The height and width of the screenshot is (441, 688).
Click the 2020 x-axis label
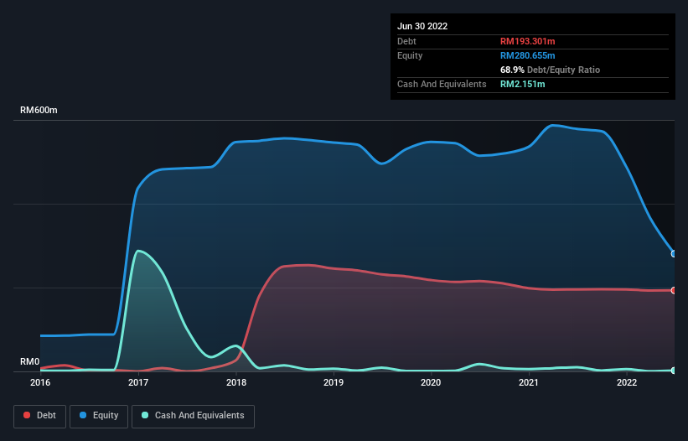click(x=431, y=382)
